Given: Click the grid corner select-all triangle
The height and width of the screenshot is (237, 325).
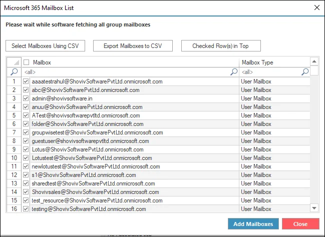Looking at the screenshot, I should pos(14,62).
